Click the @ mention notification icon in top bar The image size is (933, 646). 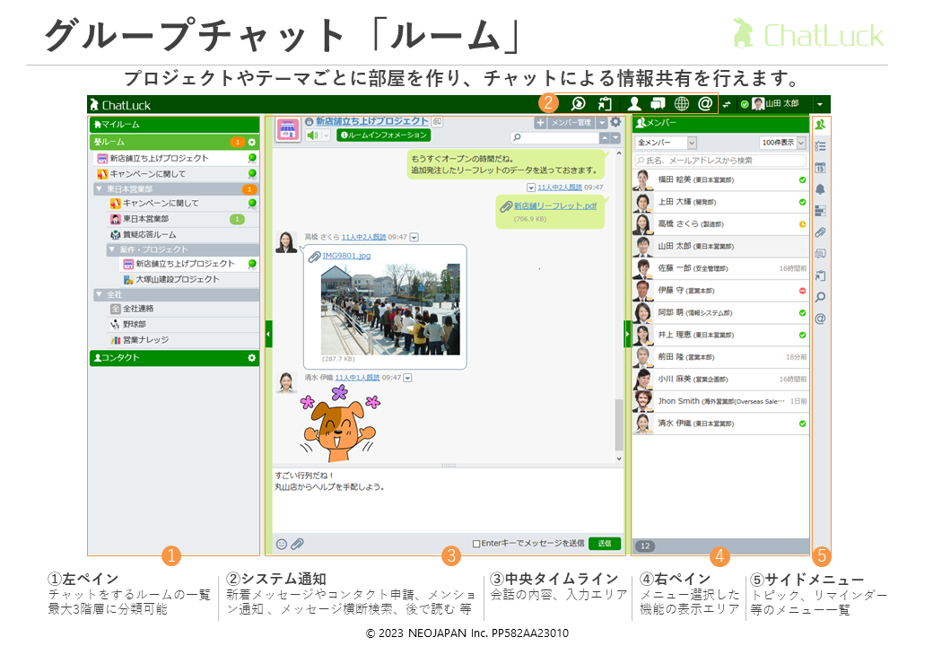(705, 104)
